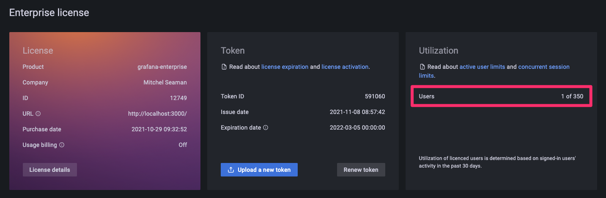Open the license expiration link
Screen dimensions: 606x198
[x=285, y=67]
